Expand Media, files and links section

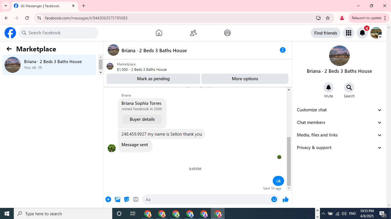coord(339,135)
